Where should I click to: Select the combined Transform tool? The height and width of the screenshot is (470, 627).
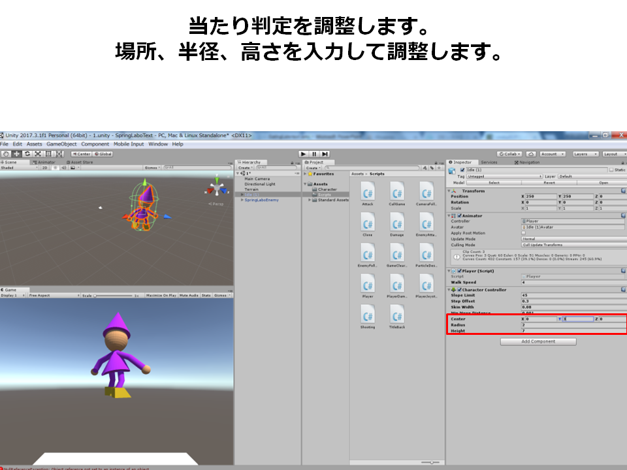(x=59, y=154)
